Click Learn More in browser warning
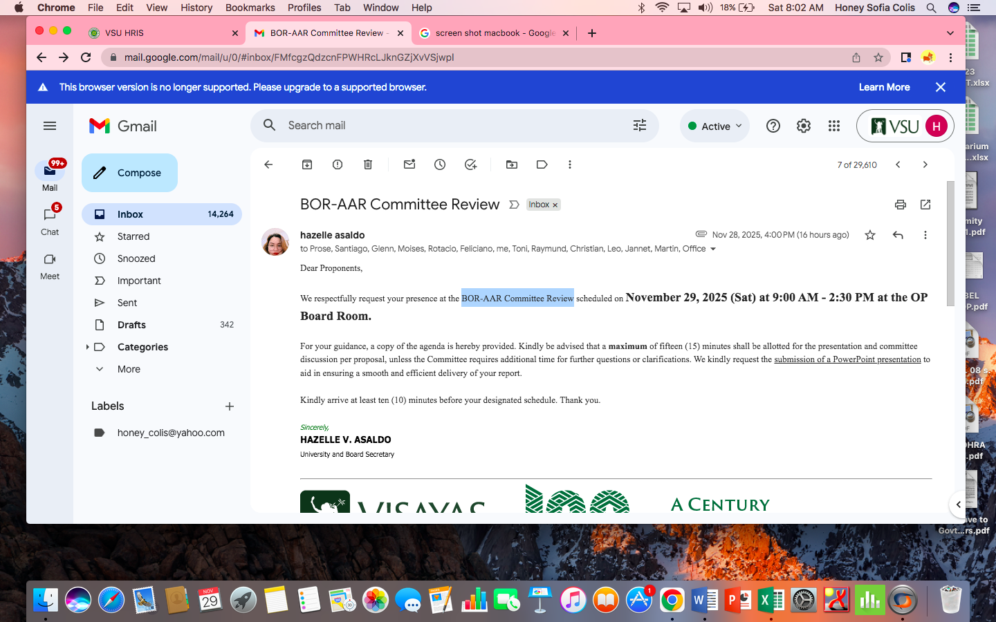 [x=884, y=87]
